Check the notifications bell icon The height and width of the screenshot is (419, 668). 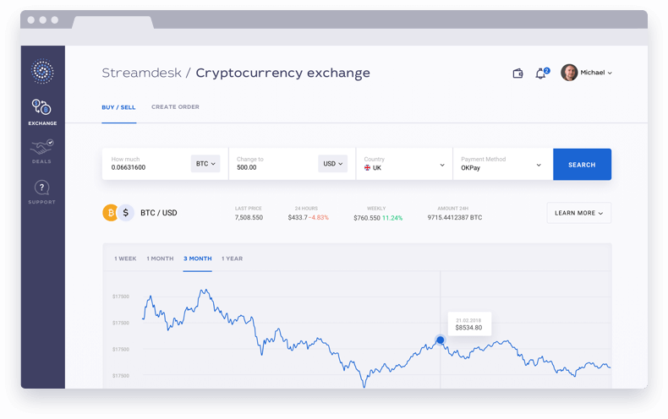pyautogui.click(x=541, y=73)
